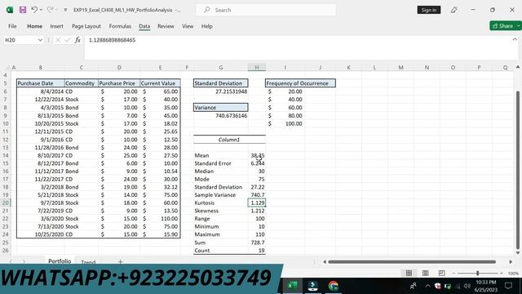Click the zoom in plus icon
Screen dimensions: 522x294
[x=502, y=274]
